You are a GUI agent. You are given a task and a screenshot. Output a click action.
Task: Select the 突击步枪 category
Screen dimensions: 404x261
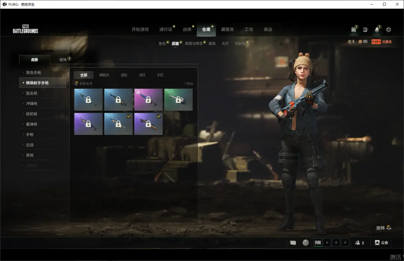point(34,73)
